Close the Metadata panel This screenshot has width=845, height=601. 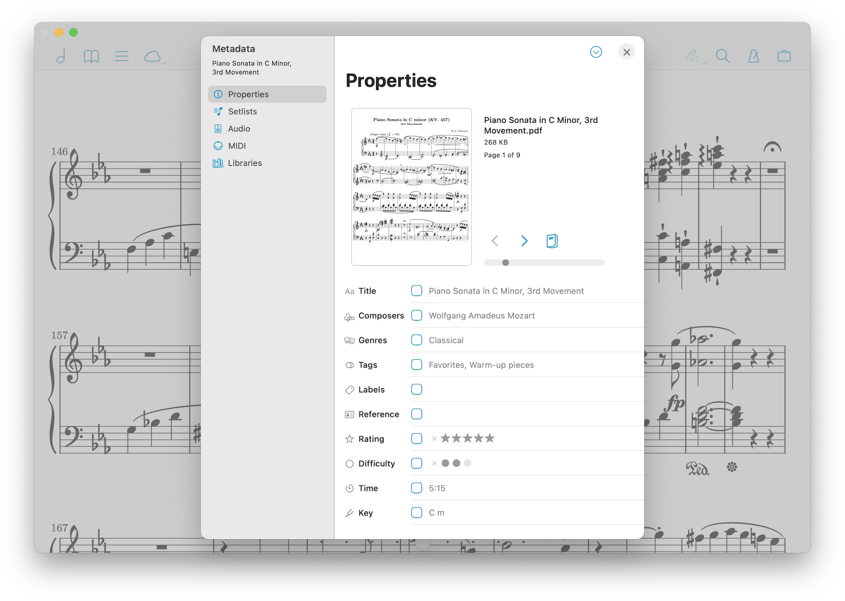626,52
